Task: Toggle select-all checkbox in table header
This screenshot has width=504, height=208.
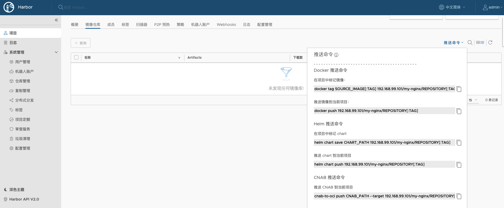Action: point(76,57)
